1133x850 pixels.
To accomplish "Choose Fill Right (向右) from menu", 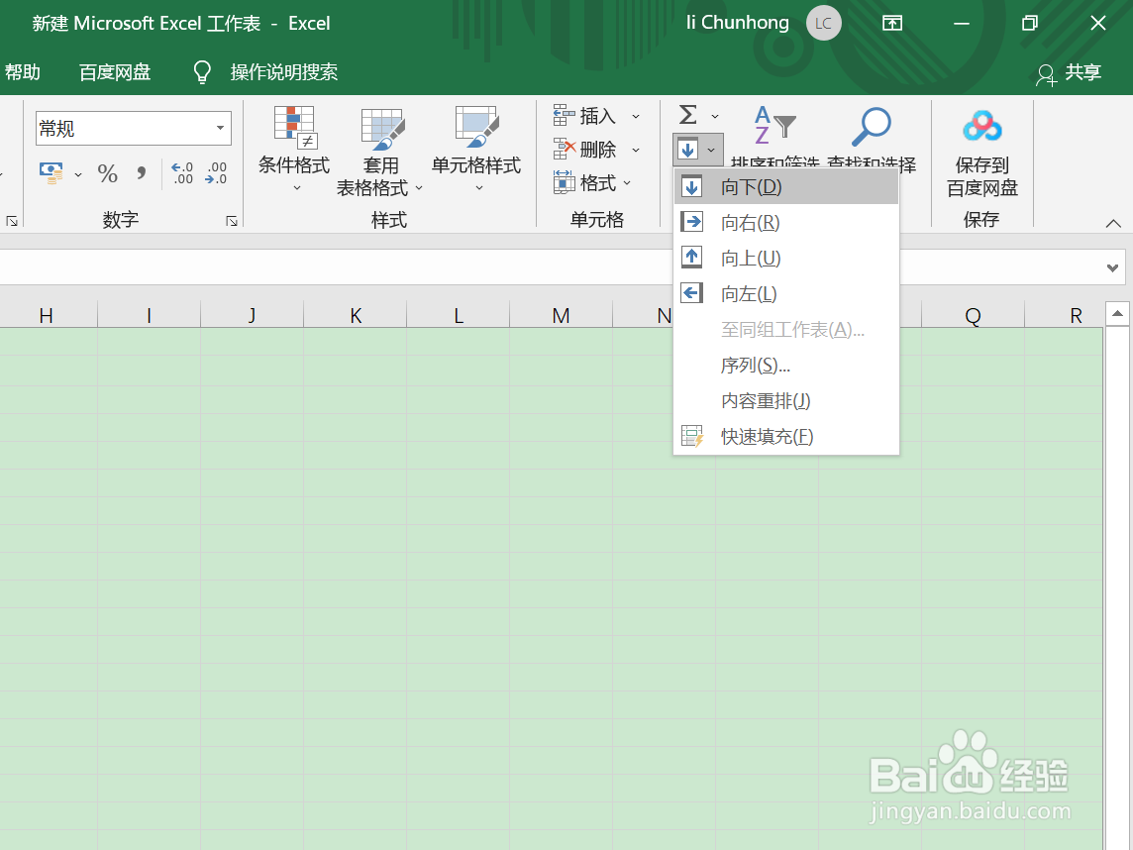I will click(x=786, y=223).
